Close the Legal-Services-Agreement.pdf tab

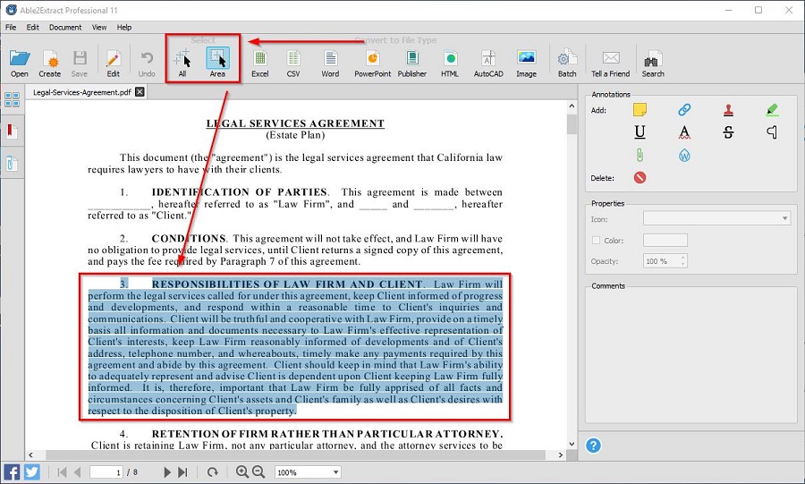point(140,92)
